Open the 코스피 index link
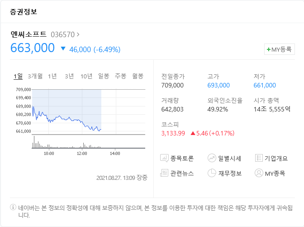This screenshot has height=227, width=304. [x=170, y=124]
